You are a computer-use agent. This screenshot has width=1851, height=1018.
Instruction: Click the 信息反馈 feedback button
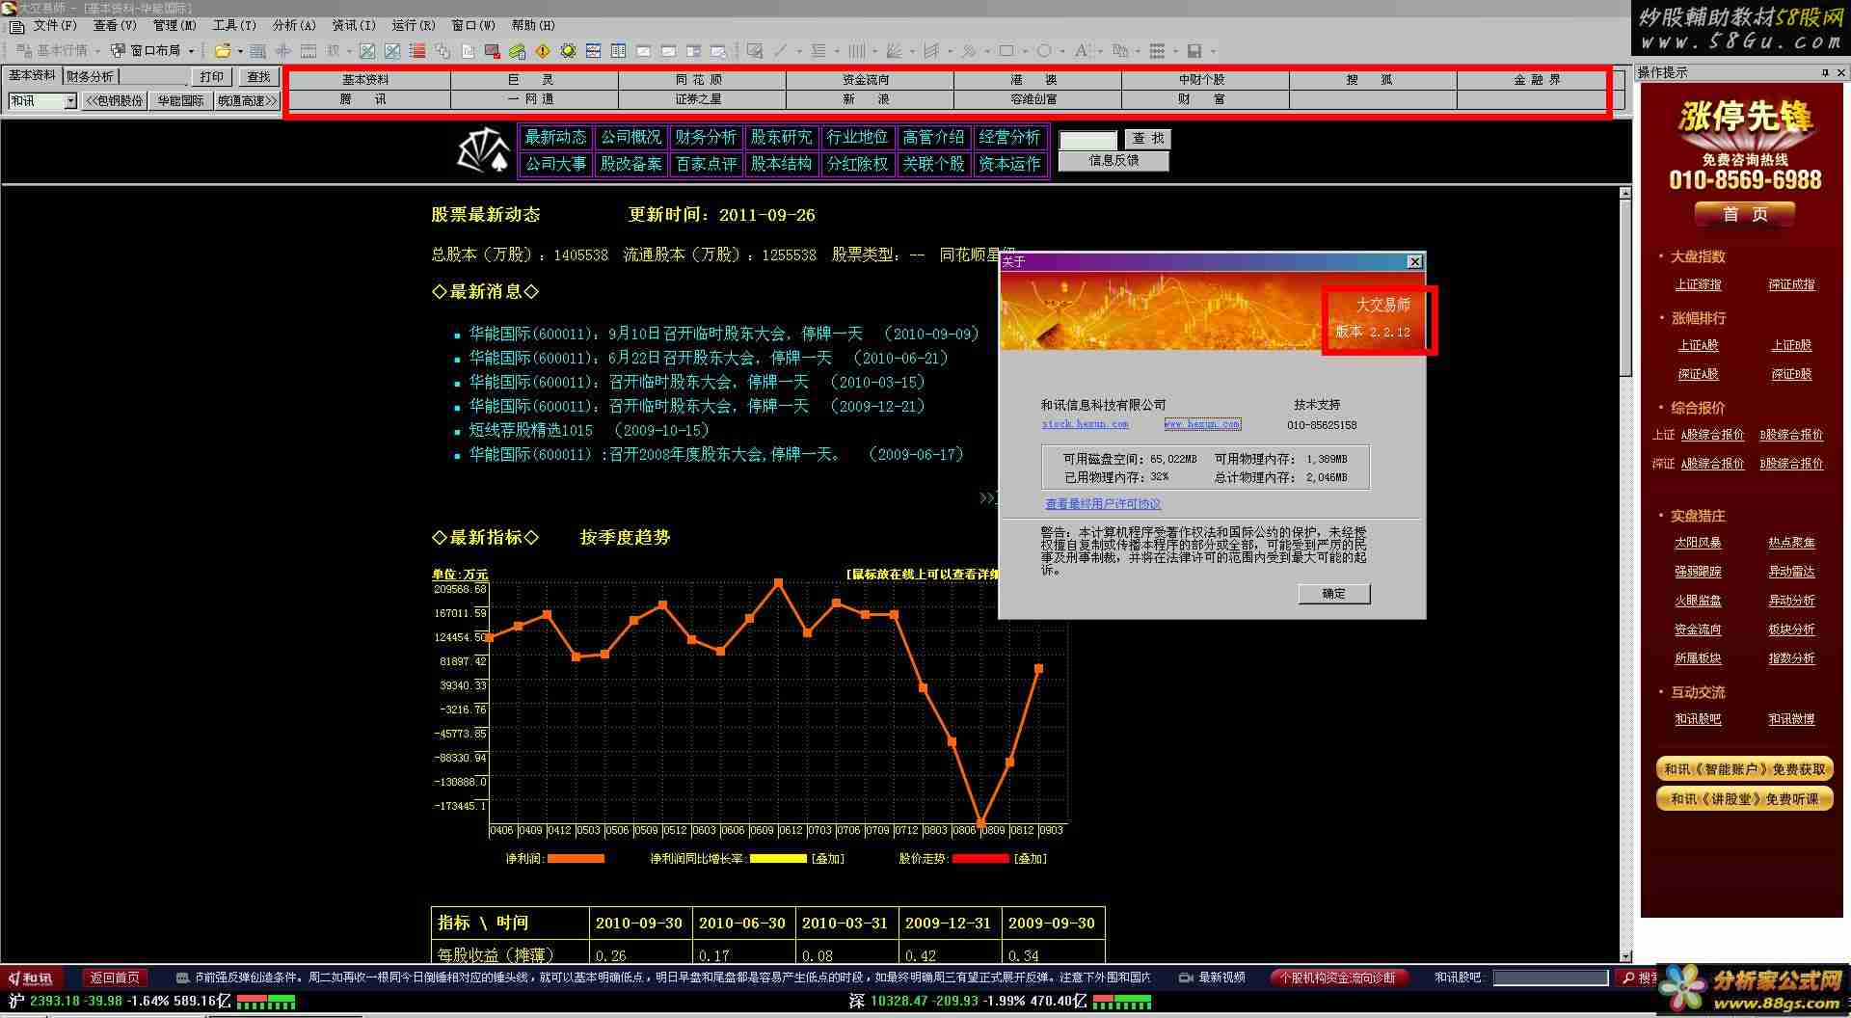(1113, 161)
